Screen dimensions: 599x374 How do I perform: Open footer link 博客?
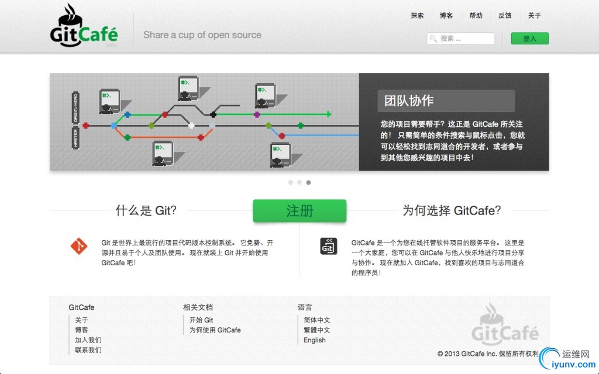[81, 330]
